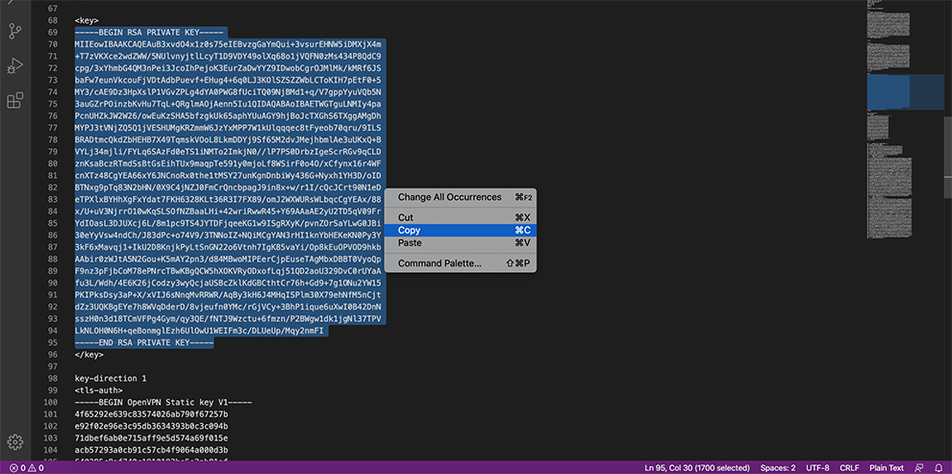Choose Cut in the context menu
Viewport: 952px width, 474px height.
tap(406, 217)
